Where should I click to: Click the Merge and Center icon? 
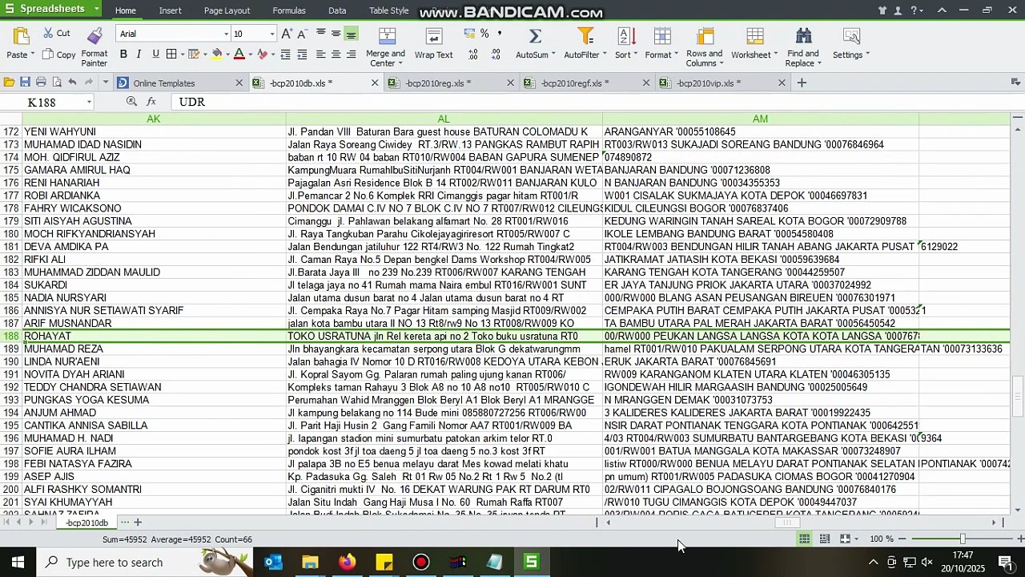coord(387,36)
